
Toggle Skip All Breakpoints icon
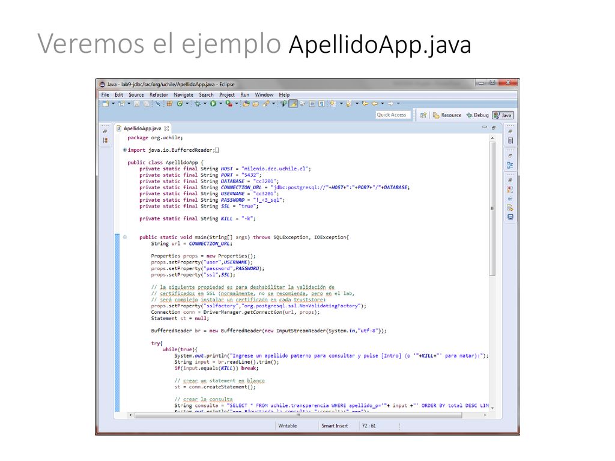coord(157,103)
